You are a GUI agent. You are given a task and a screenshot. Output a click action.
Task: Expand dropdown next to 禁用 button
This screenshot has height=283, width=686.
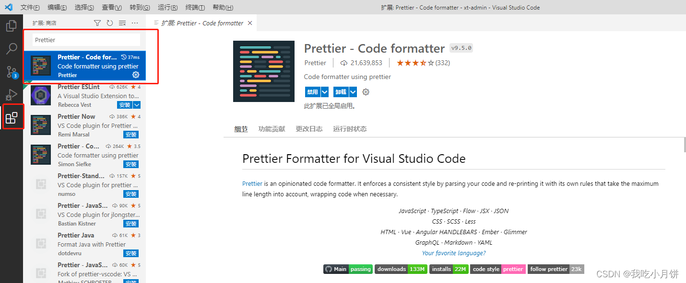tap(325, 92)
